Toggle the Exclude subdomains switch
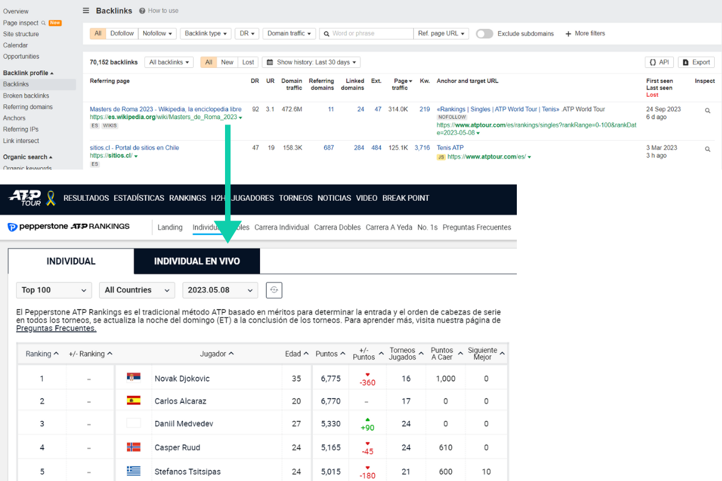722x481 pixels. tap(484, 34)
